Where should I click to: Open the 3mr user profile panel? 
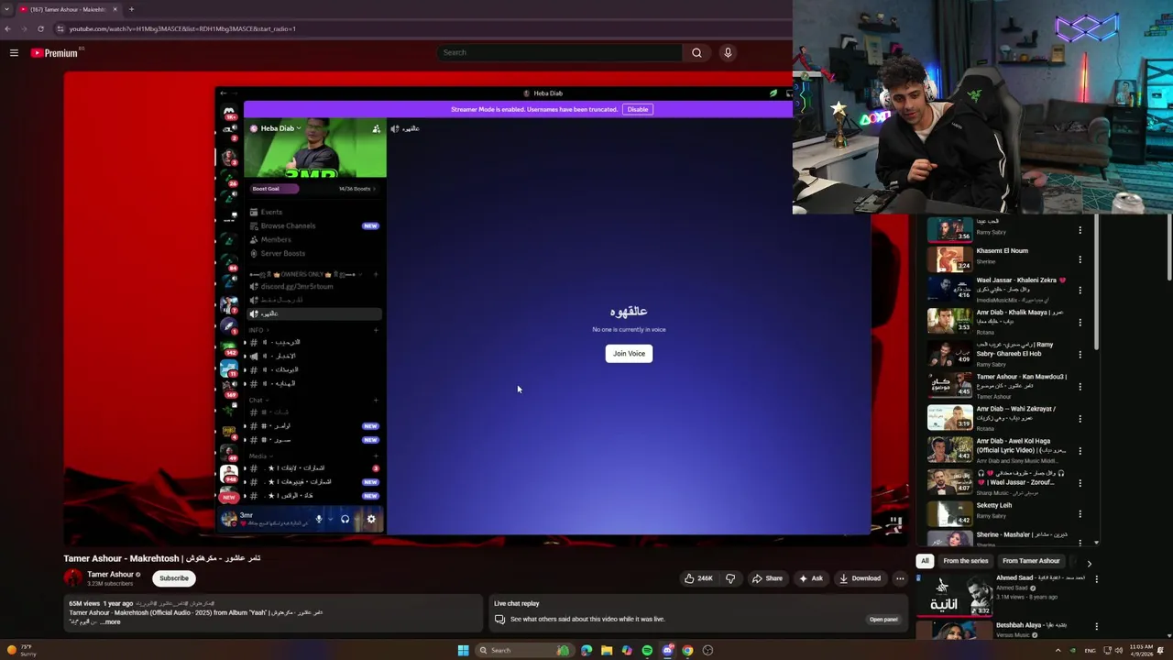264,519
